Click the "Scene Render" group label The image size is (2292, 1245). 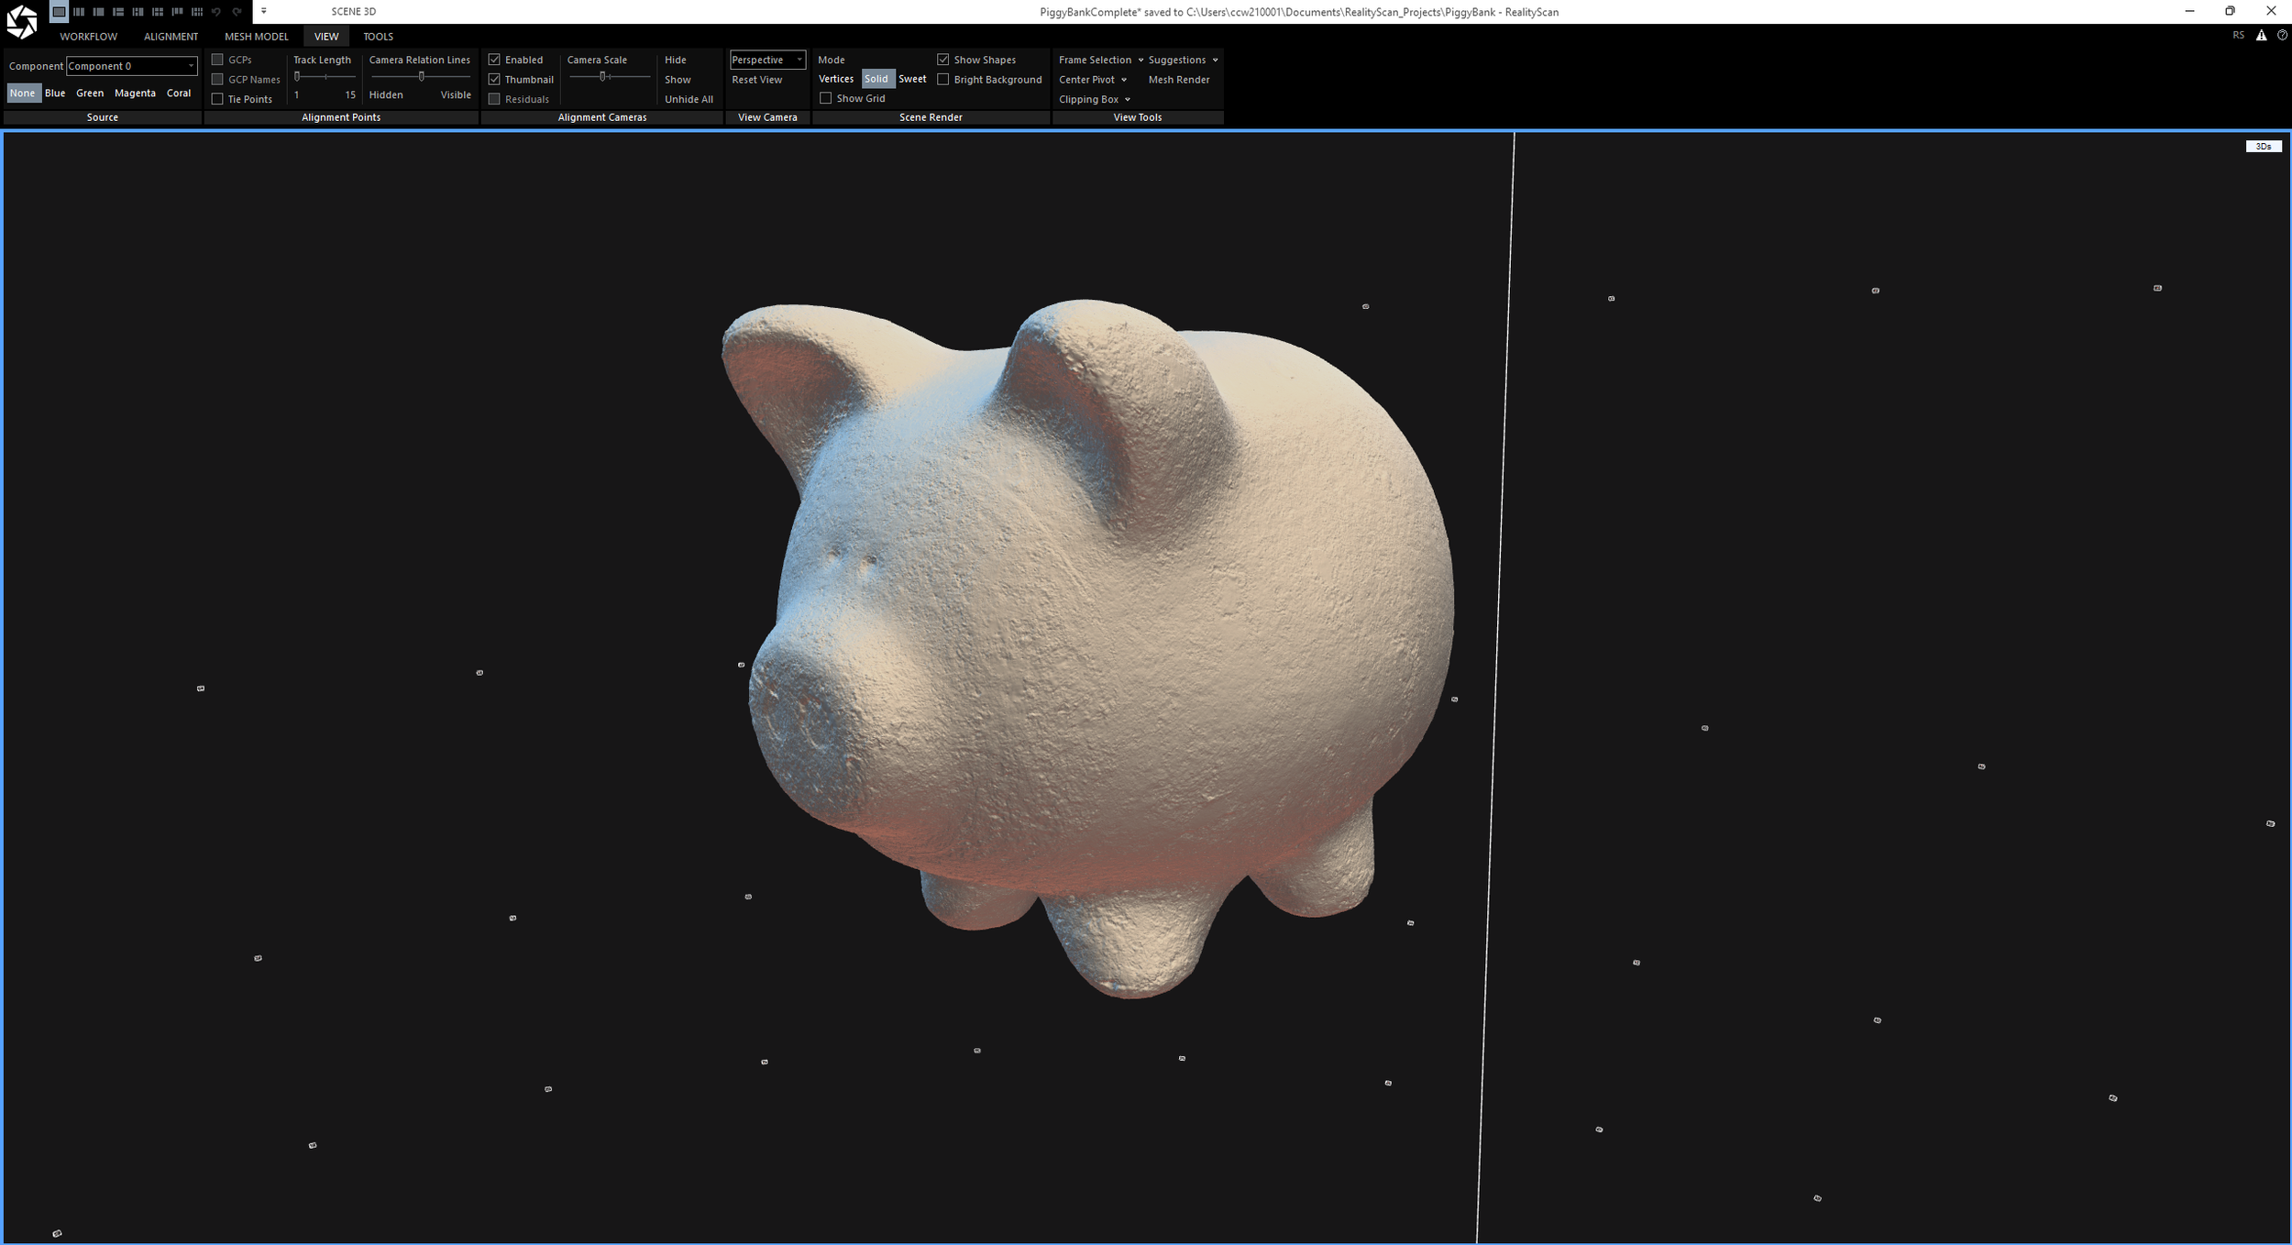931,117
